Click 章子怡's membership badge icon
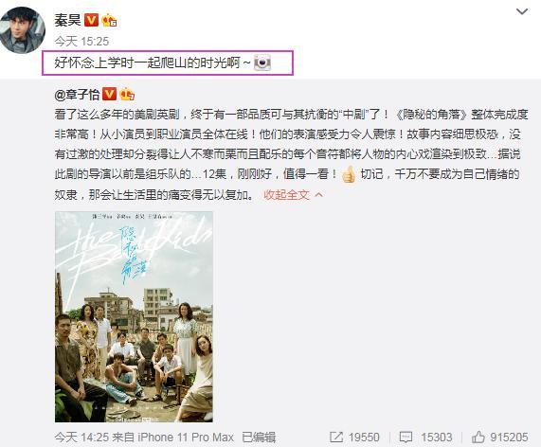 coord(127,94)
